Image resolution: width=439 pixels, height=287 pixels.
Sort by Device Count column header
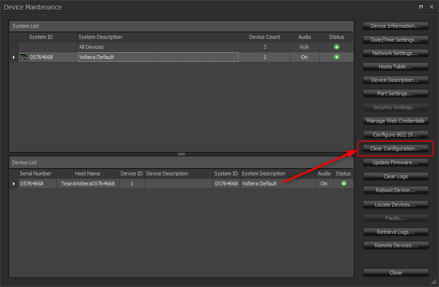point(264,37)
